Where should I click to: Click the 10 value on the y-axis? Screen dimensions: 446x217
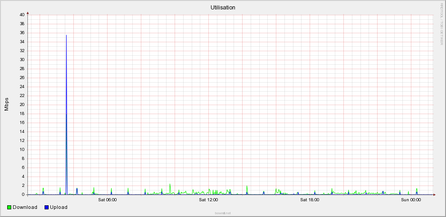pos(22,150)
